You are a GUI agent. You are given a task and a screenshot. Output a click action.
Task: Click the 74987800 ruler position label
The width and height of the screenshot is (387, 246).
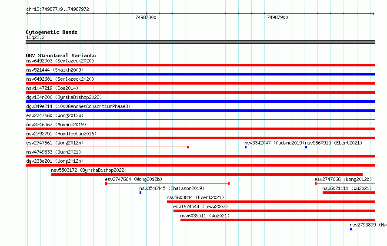click(x=146, y=17)
